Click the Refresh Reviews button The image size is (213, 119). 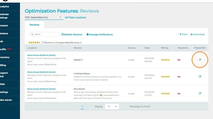(x=72, y=34)
